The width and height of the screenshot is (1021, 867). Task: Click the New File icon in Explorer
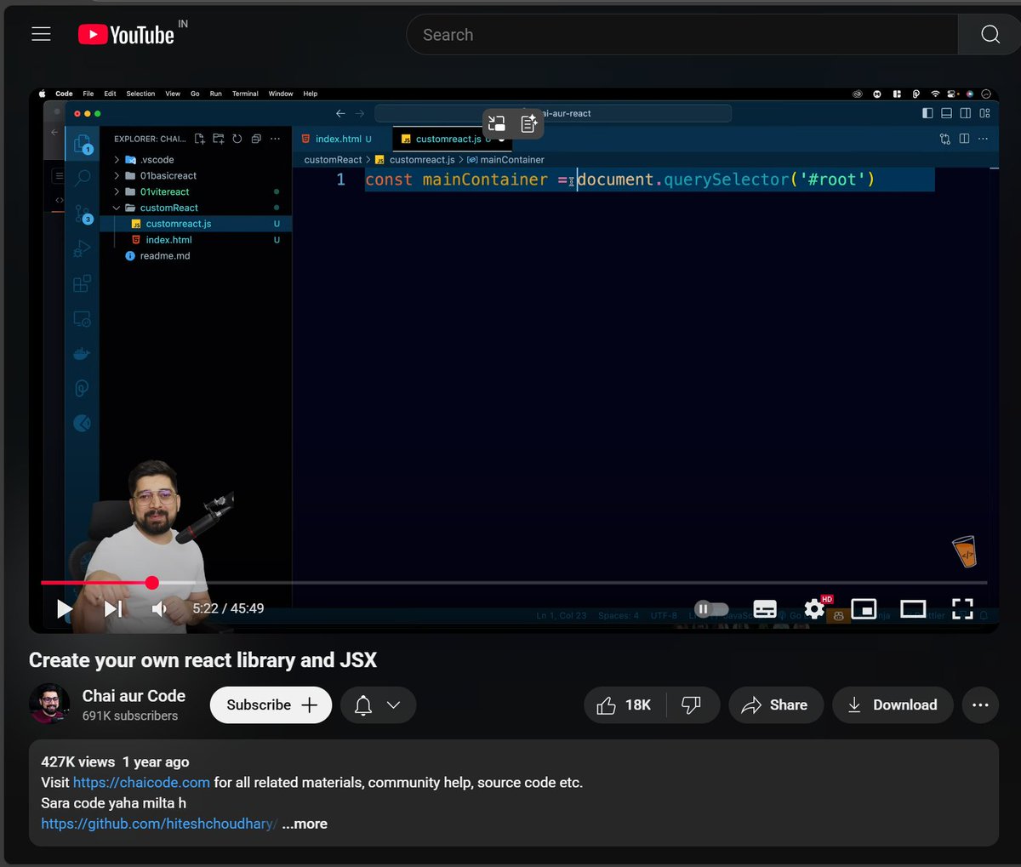(200, 139)
